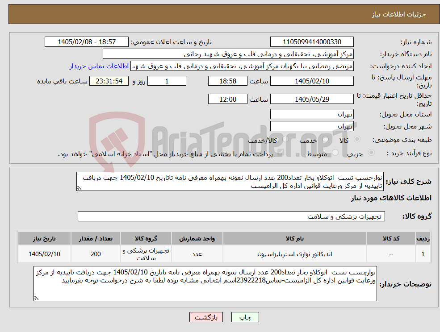Click the واحد شمارش column header
This screenshot has height=332, width=440.
[197, 238]
